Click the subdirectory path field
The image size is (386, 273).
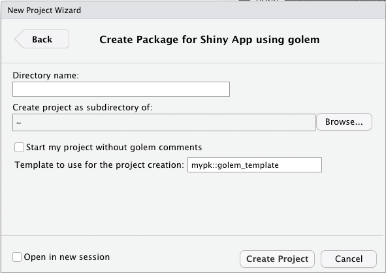(164, 122)
